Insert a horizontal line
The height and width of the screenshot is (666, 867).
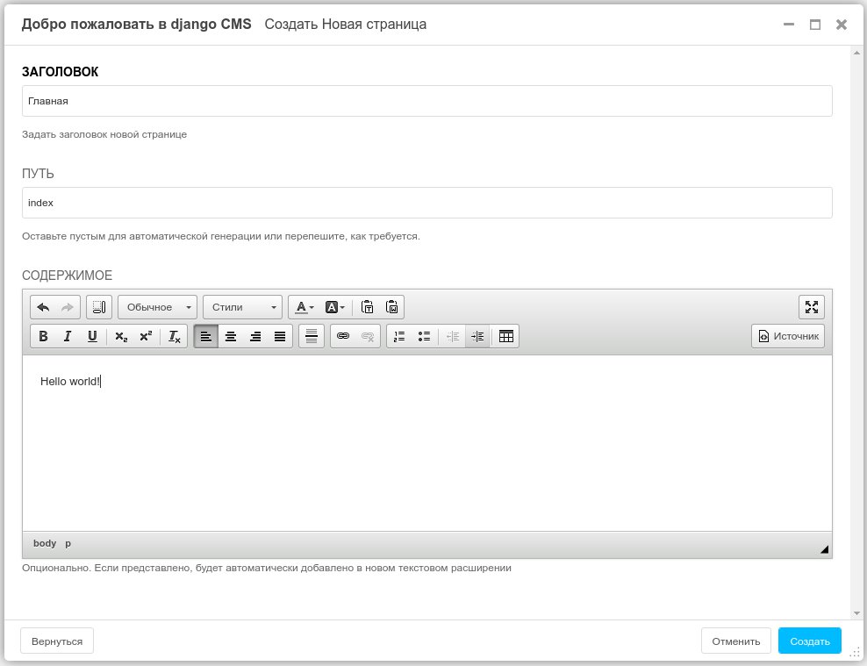click(312, 336)
